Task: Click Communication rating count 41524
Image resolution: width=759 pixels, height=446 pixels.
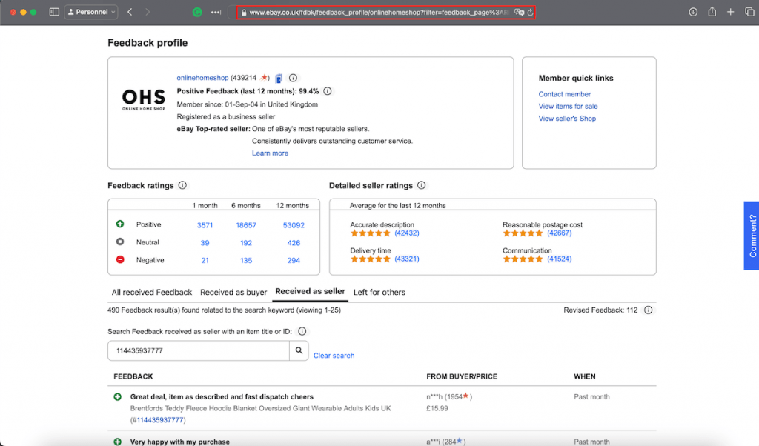Action: (559, 259)
